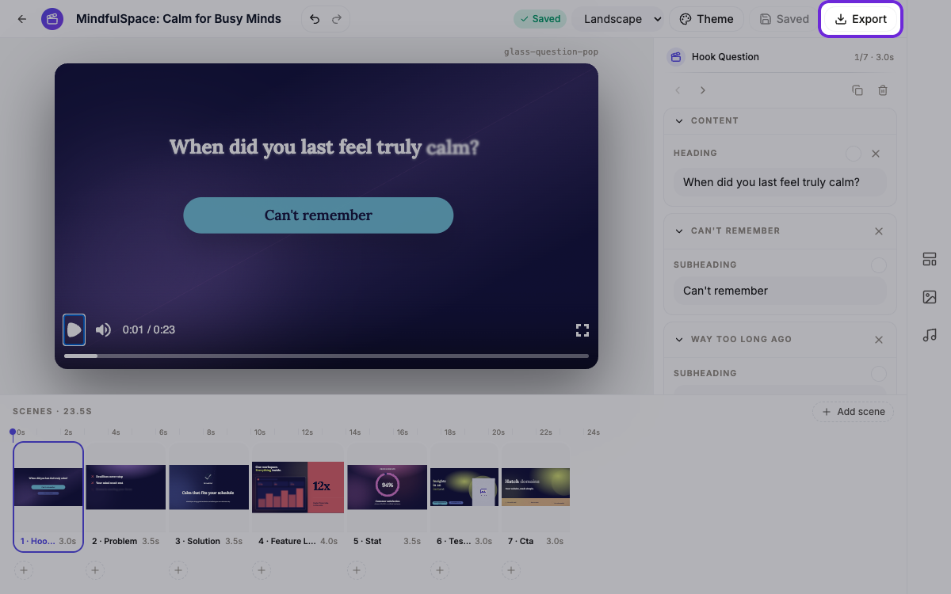Viewport: 951px width, 594px height.
Task: Click the timeline playhead marker
Action: tap(12, 432)
